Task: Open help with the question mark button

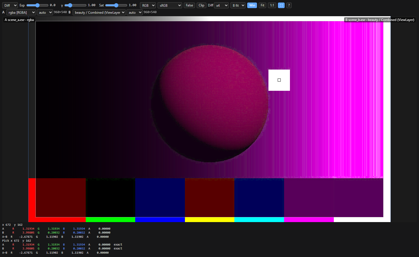Action: pos(289,5)
